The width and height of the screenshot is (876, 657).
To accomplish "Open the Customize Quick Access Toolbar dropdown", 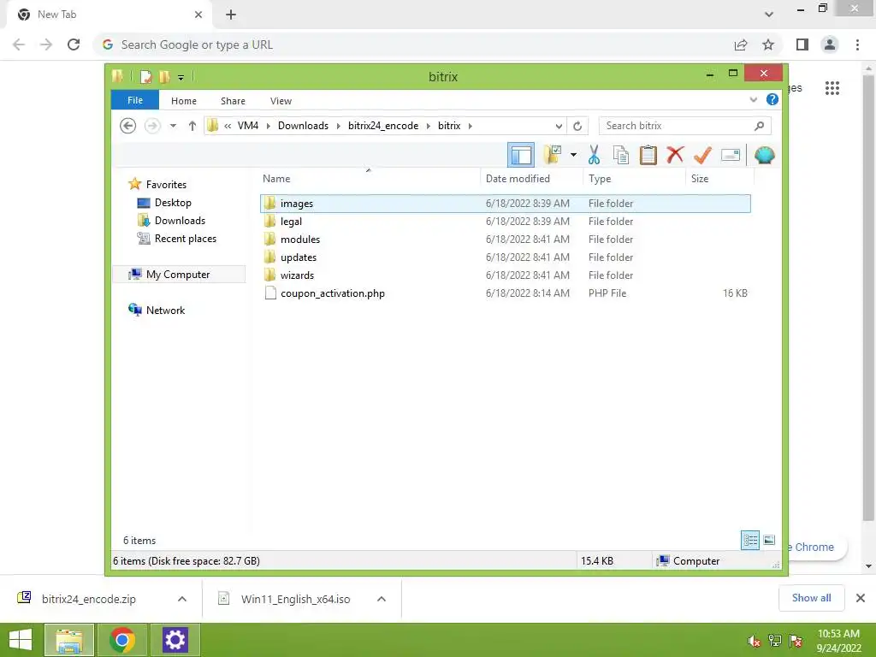I will coord(181,78).
